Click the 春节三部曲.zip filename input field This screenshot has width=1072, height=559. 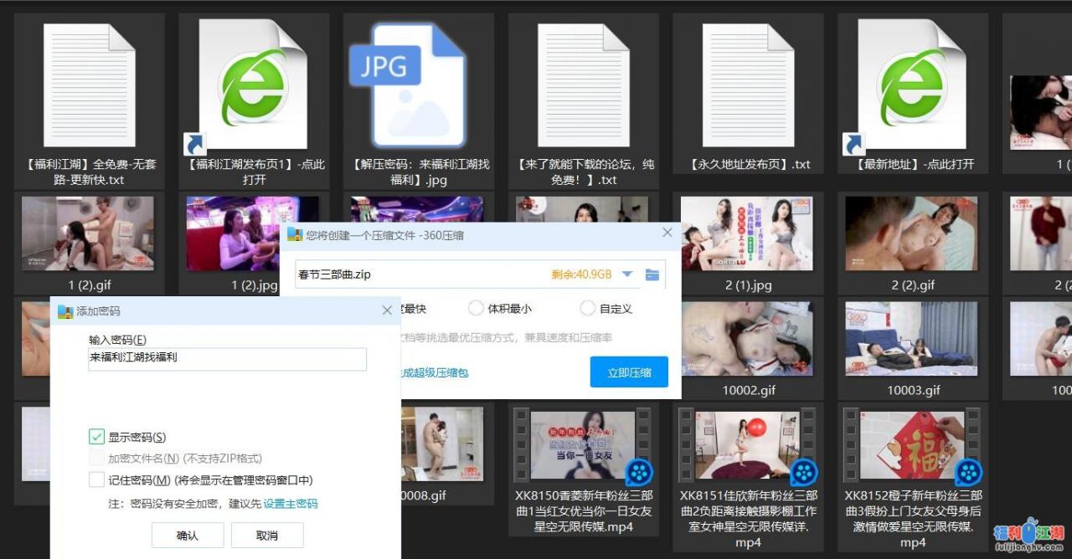pyautogui.click(x=377, y=274)
